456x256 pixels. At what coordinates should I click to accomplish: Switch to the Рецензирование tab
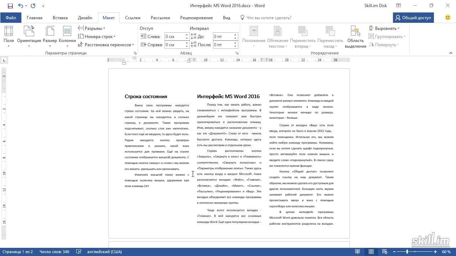pos(196,18)
